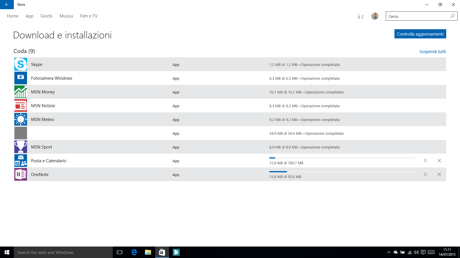Open the Home tab
This screenshot has width=460, height=258.
(13, 16)
